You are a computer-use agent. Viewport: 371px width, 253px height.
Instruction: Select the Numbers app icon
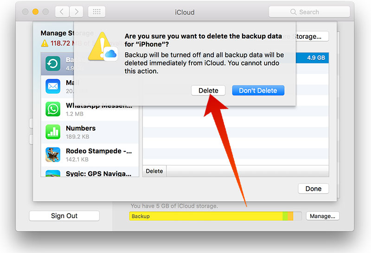point(53,132)
